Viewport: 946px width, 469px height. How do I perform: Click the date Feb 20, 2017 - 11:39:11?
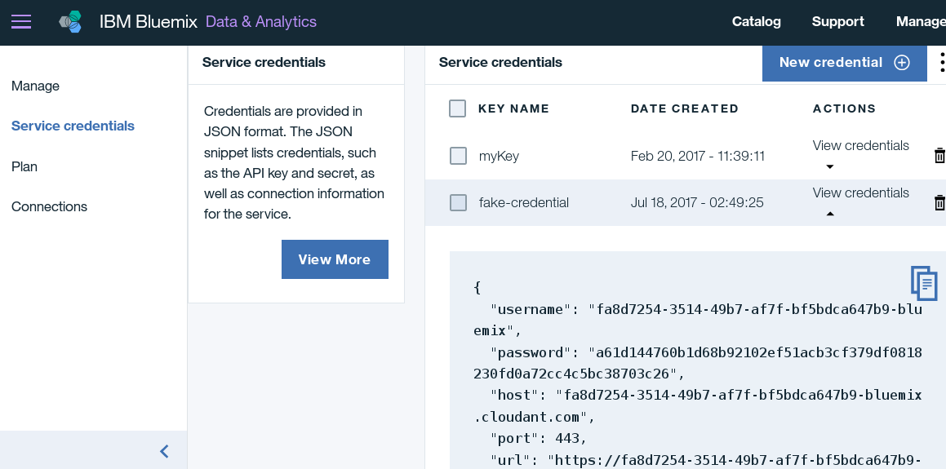tap(698, 156)
